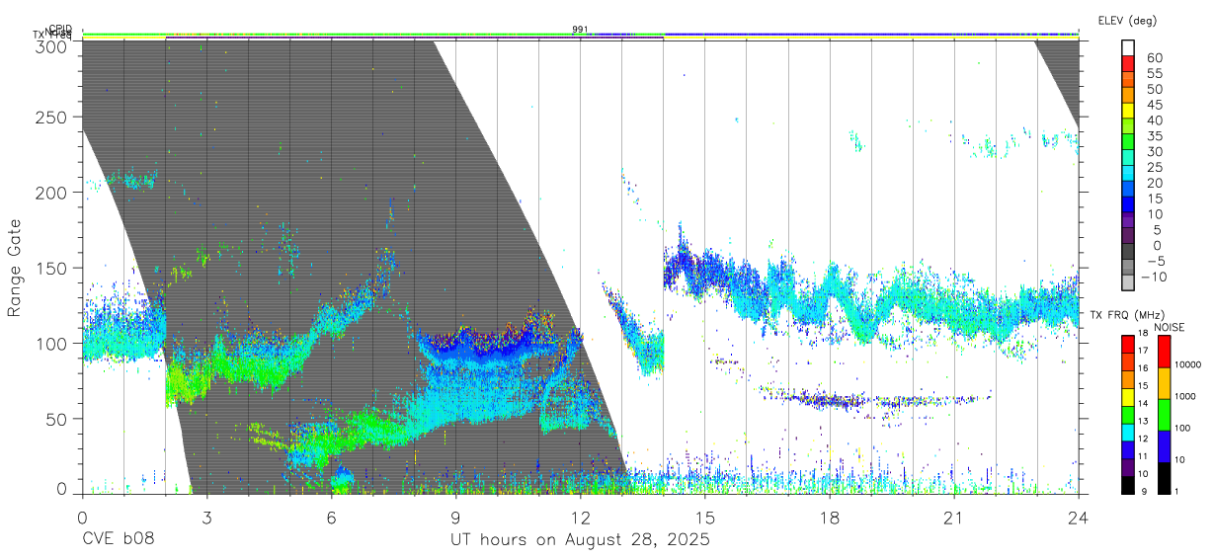The width and height of the screenshot is (1213, 560).
Task: Click the '250' tick on the Range Gate axis
Action: pos(51,117)
